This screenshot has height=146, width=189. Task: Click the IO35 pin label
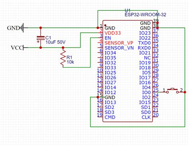click(110, 58)
